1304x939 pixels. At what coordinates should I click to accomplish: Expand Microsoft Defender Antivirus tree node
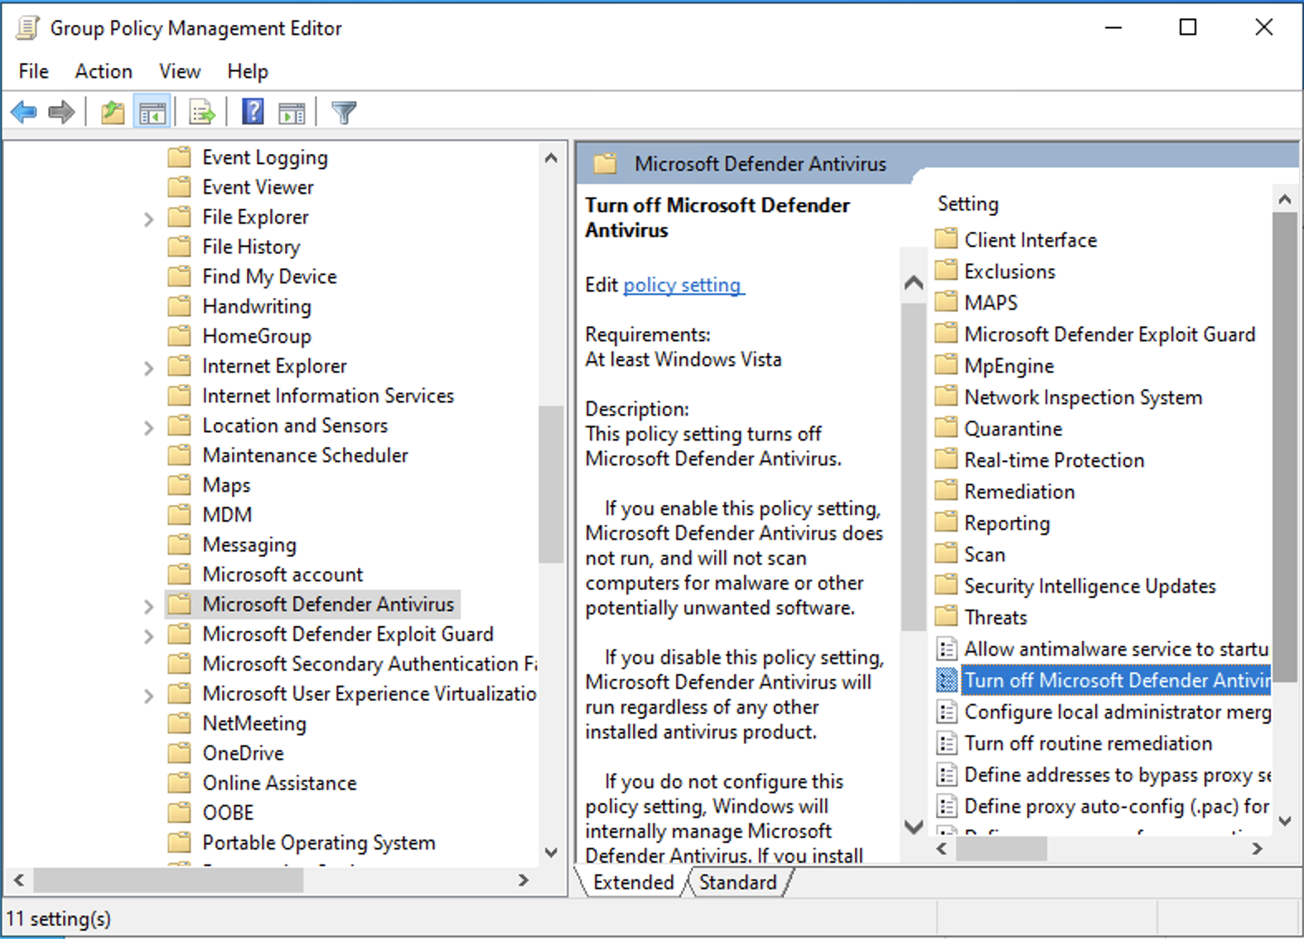click(x=148, y=607)
